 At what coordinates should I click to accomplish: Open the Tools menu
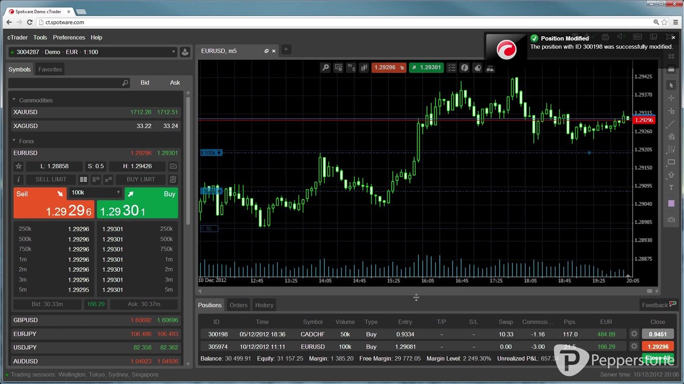[x=40, y=37]
